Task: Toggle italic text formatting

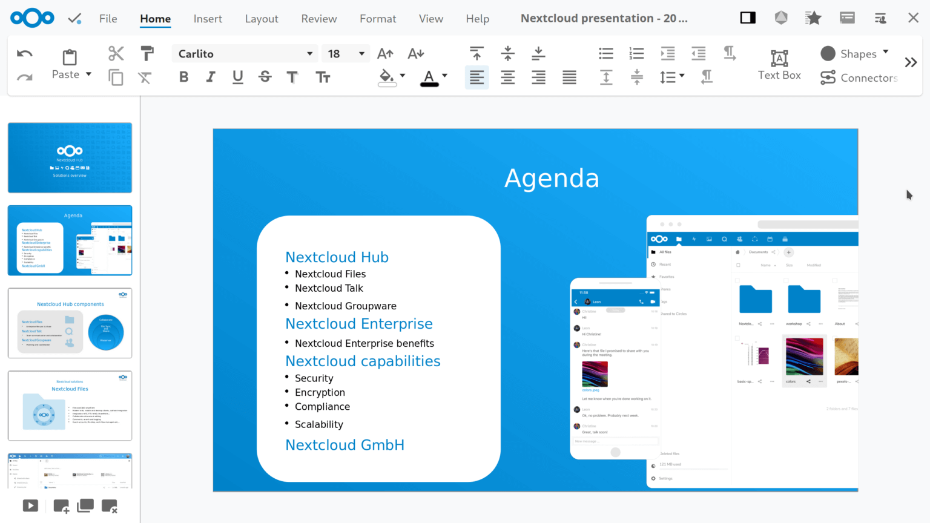Action: click(210, 77)
